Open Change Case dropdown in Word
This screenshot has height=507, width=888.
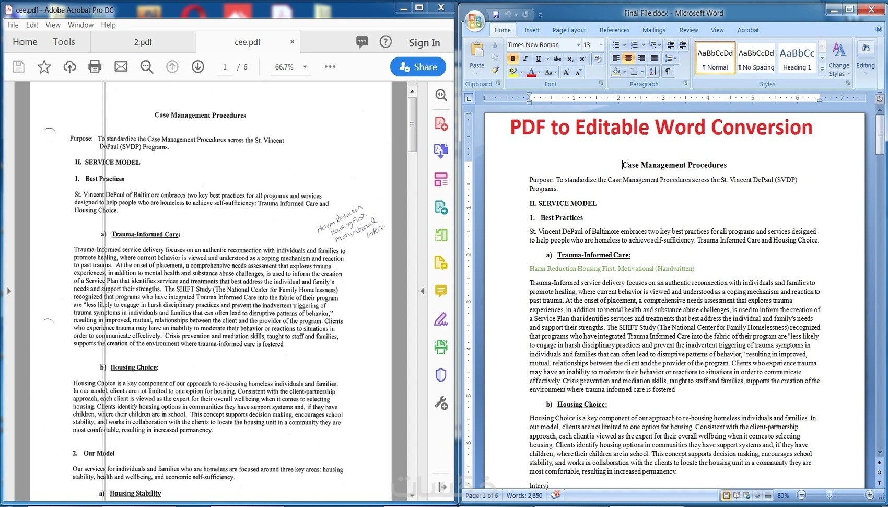pyautogui.click(x=551, y=72)
